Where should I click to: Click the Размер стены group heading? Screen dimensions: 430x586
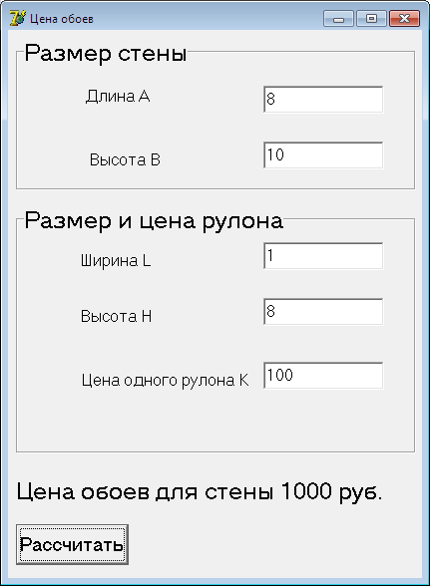[106, 54]
